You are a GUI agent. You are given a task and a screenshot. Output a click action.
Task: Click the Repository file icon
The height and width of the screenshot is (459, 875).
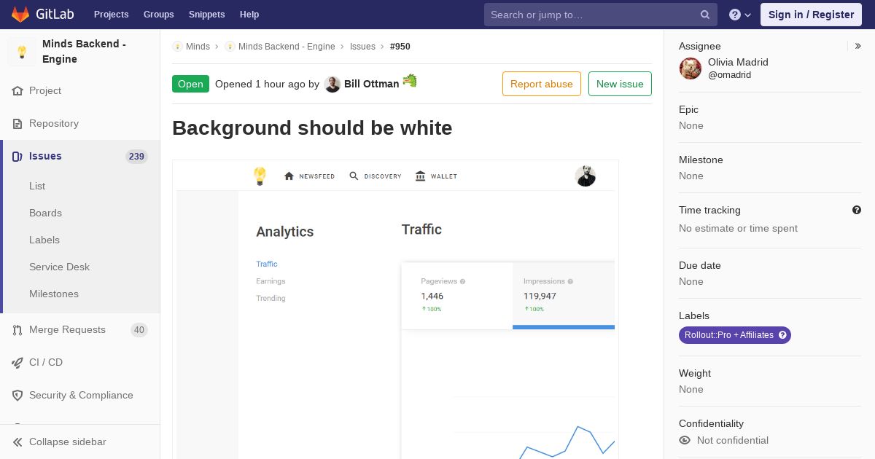(17, 124)
